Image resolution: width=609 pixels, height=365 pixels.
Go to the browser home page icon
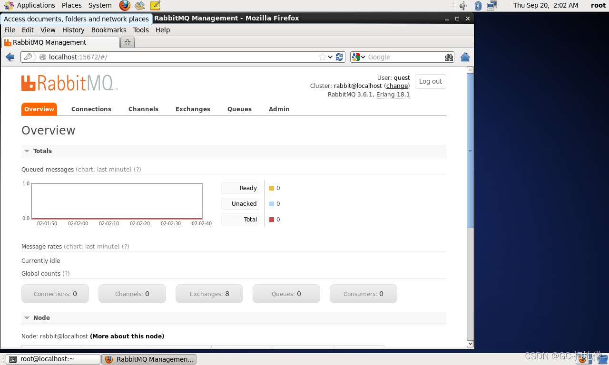point(465,57)
